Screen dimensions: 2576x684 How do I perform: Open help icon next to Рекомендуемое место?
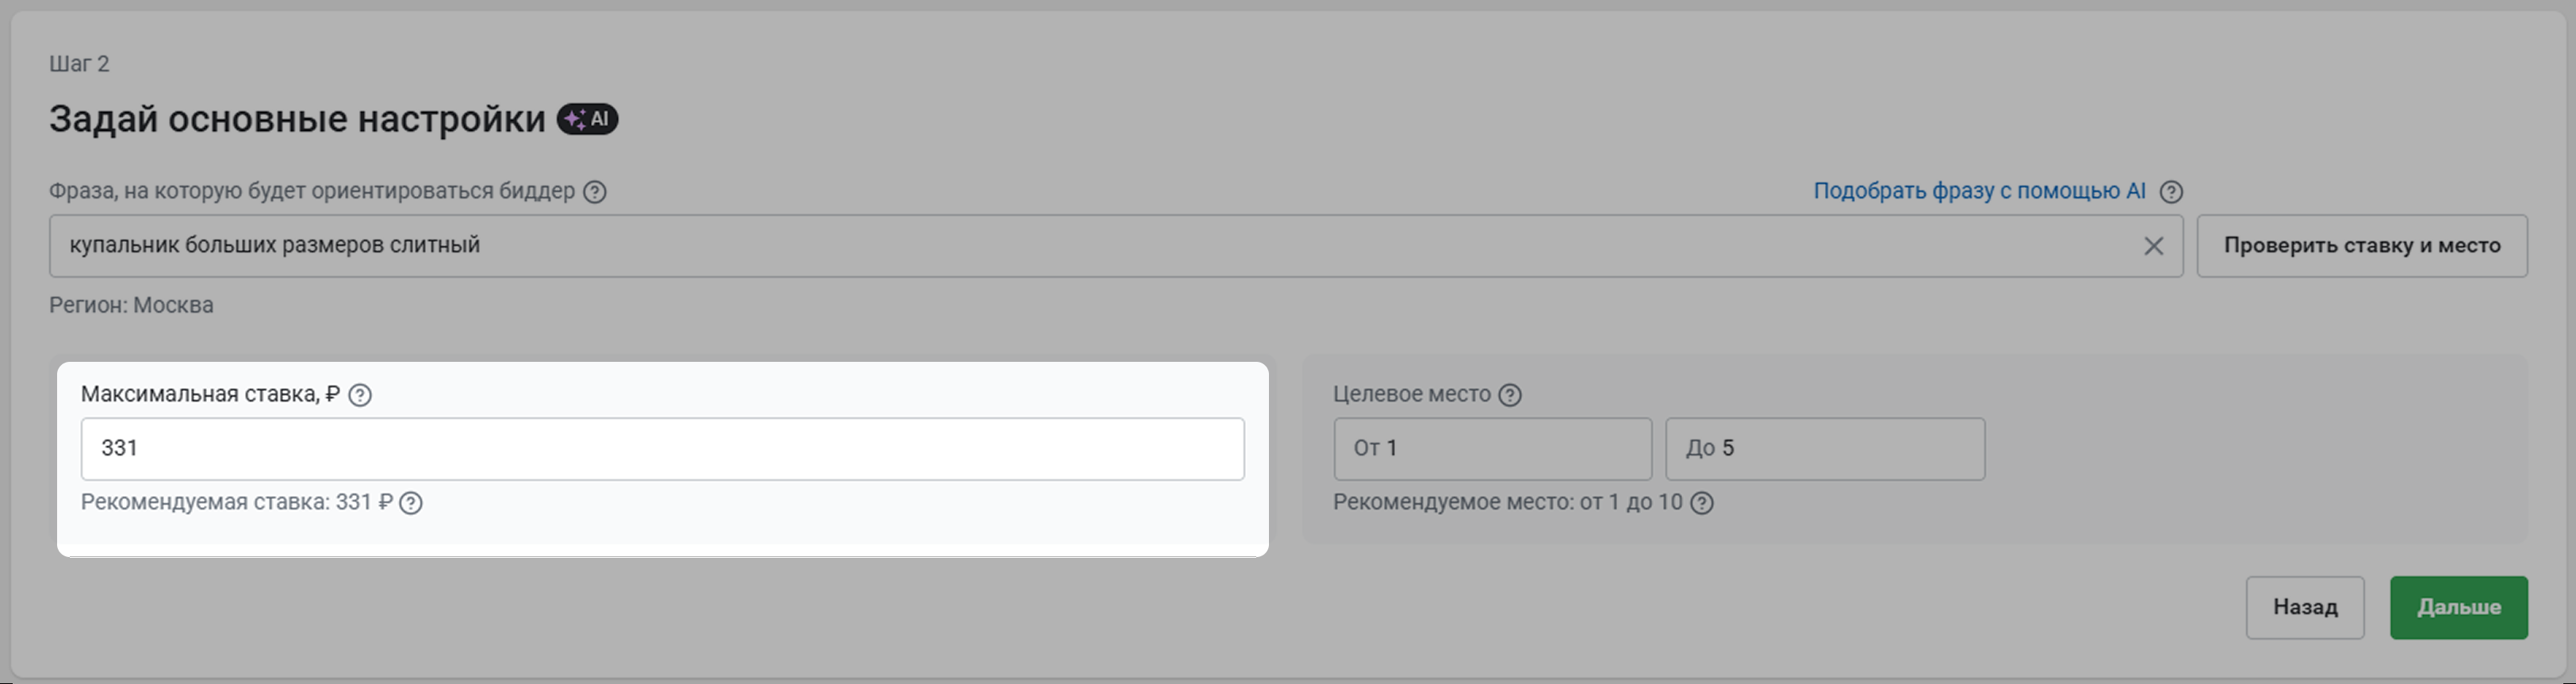(1702, 503)
